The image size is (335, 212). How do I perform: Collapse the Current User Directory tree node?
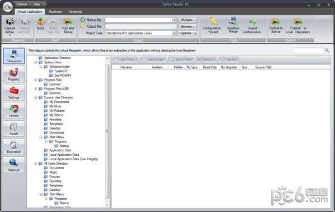36,98
